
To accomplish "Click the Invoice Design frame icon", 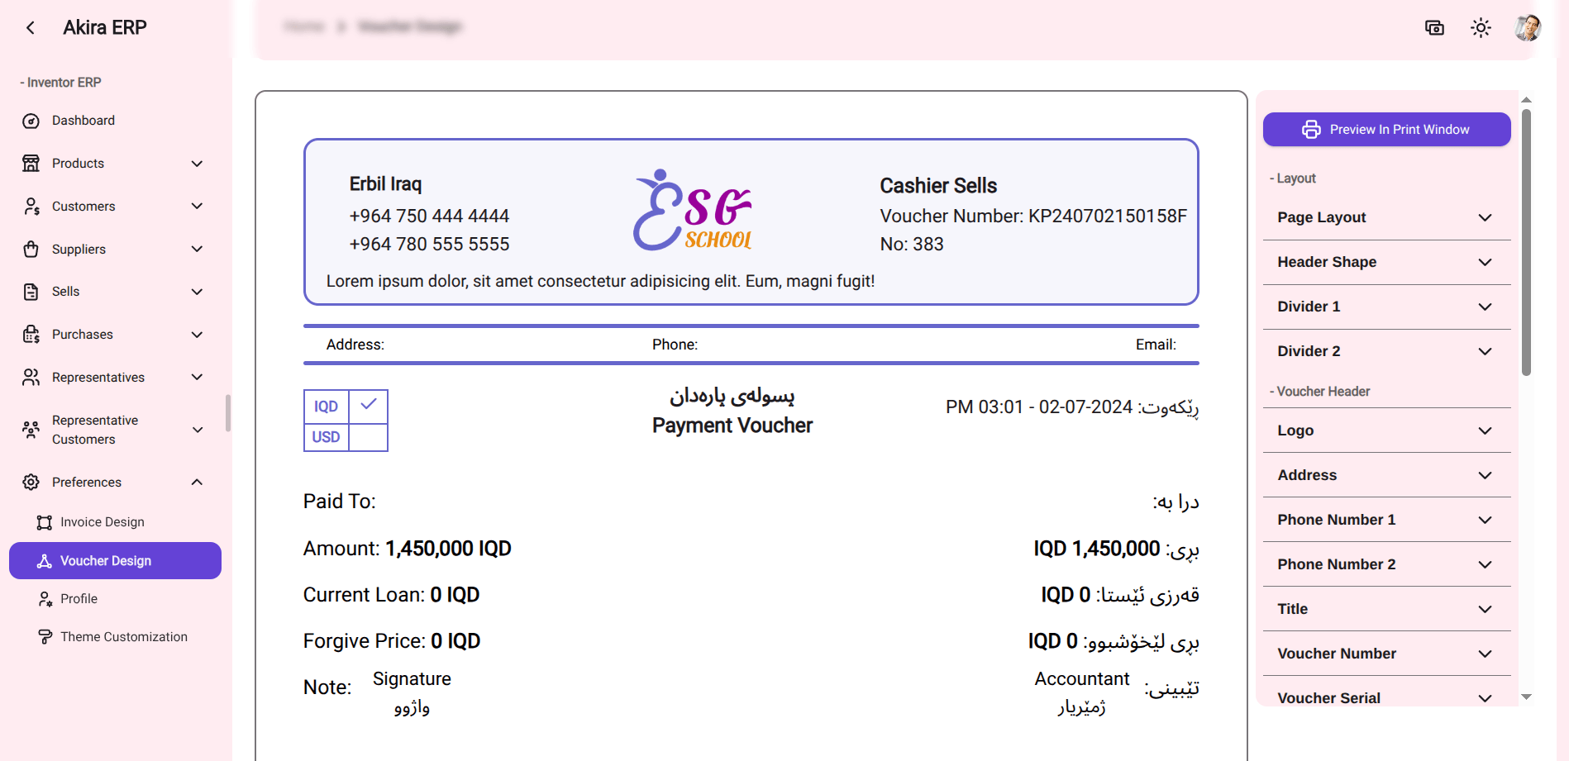I will (45, 522).
